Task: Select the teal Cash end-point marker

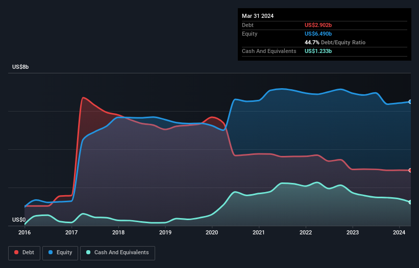Action: (x=410, y=202)
